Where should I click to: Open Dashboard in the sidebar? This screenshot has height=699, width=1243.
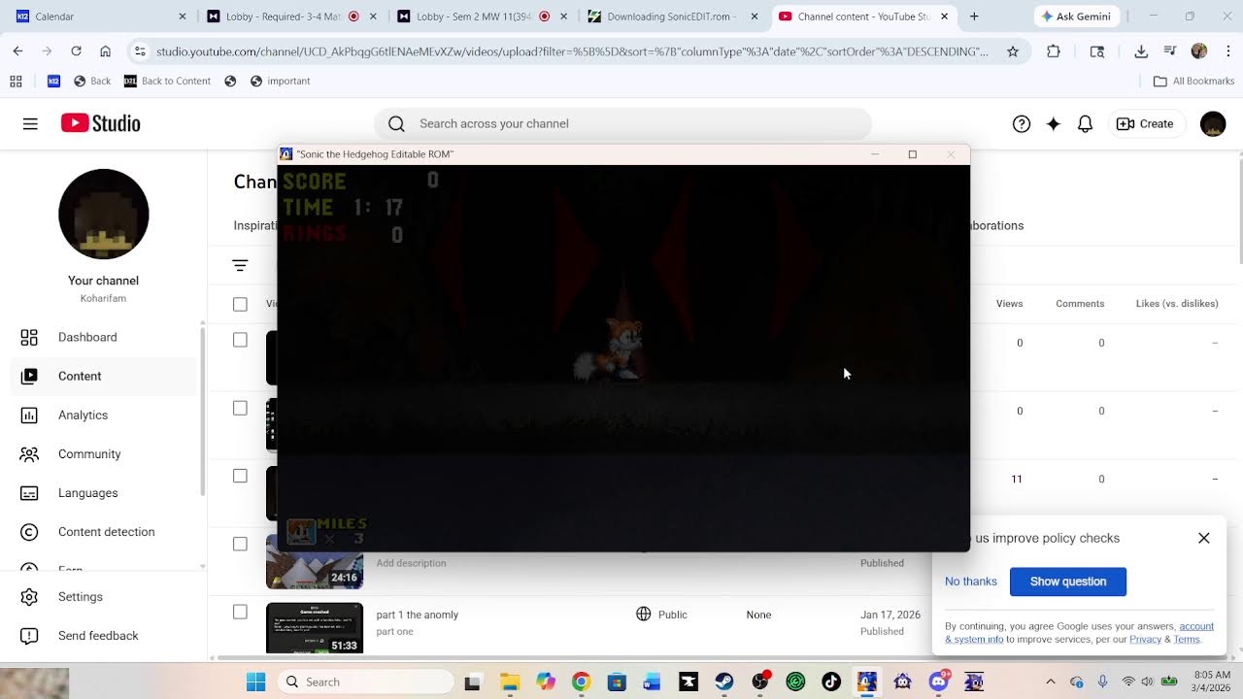point(105,337)
